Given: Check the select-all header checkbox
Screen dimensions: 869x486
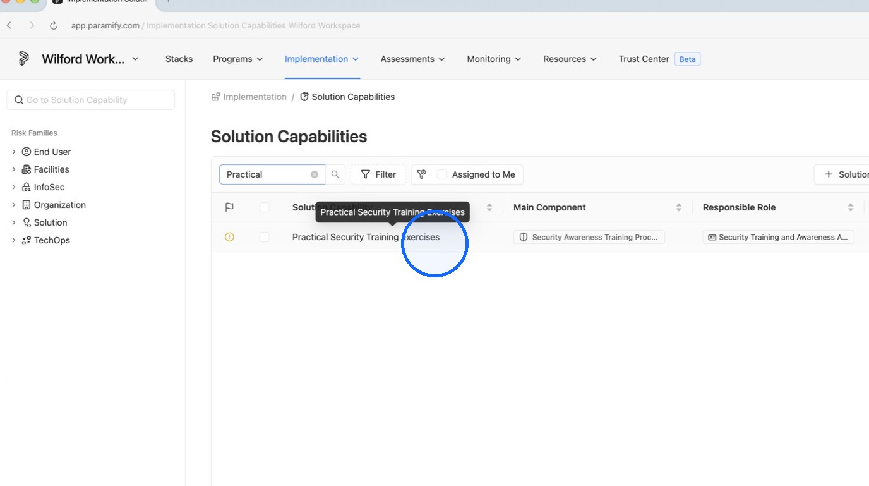Looking at the screenshot, I should pos(265,207).
